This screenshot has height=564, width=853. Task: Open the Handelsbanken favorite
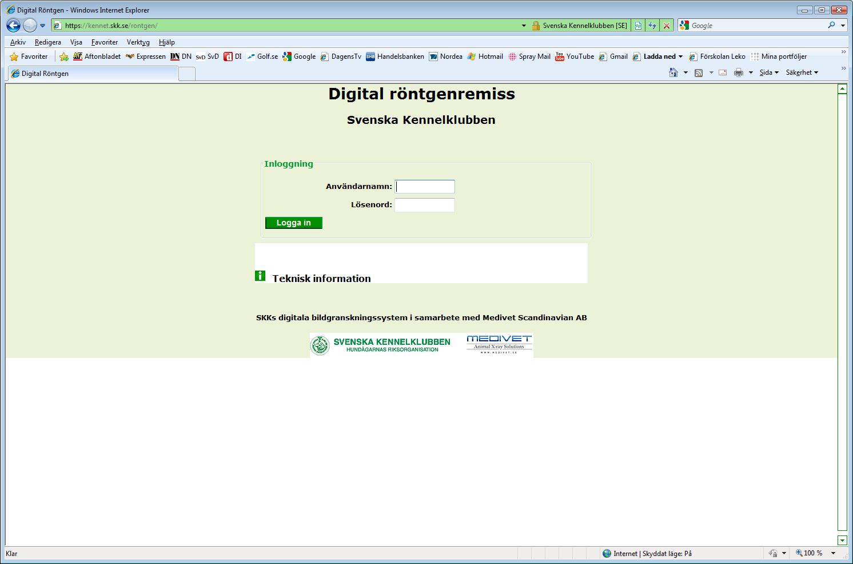(395, 57)
